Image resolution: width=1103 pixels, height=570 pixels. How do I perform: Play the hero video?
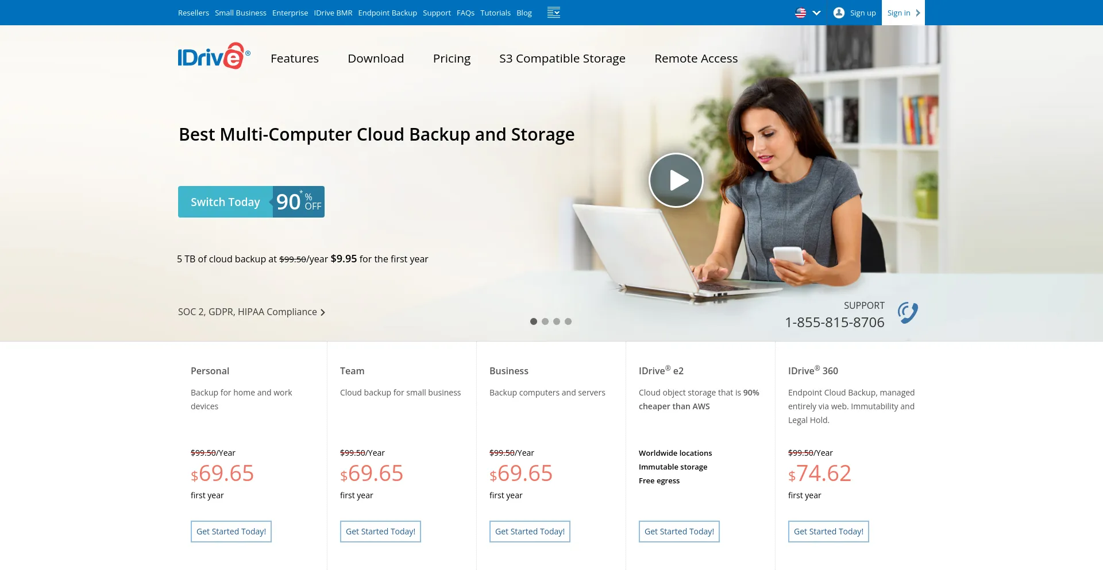coord(676,180)
